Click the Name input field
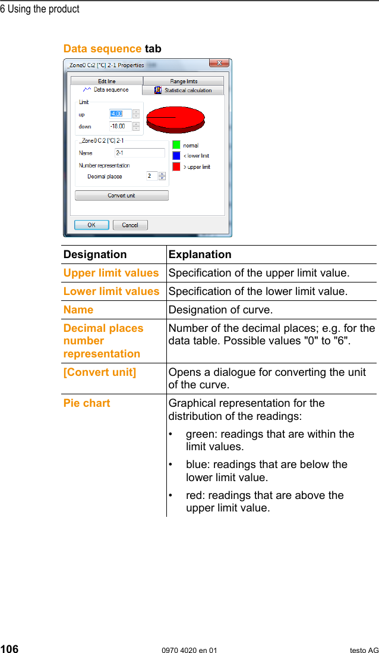The width and height of the screenshot is (379, 653). click(x=140, y=153)
